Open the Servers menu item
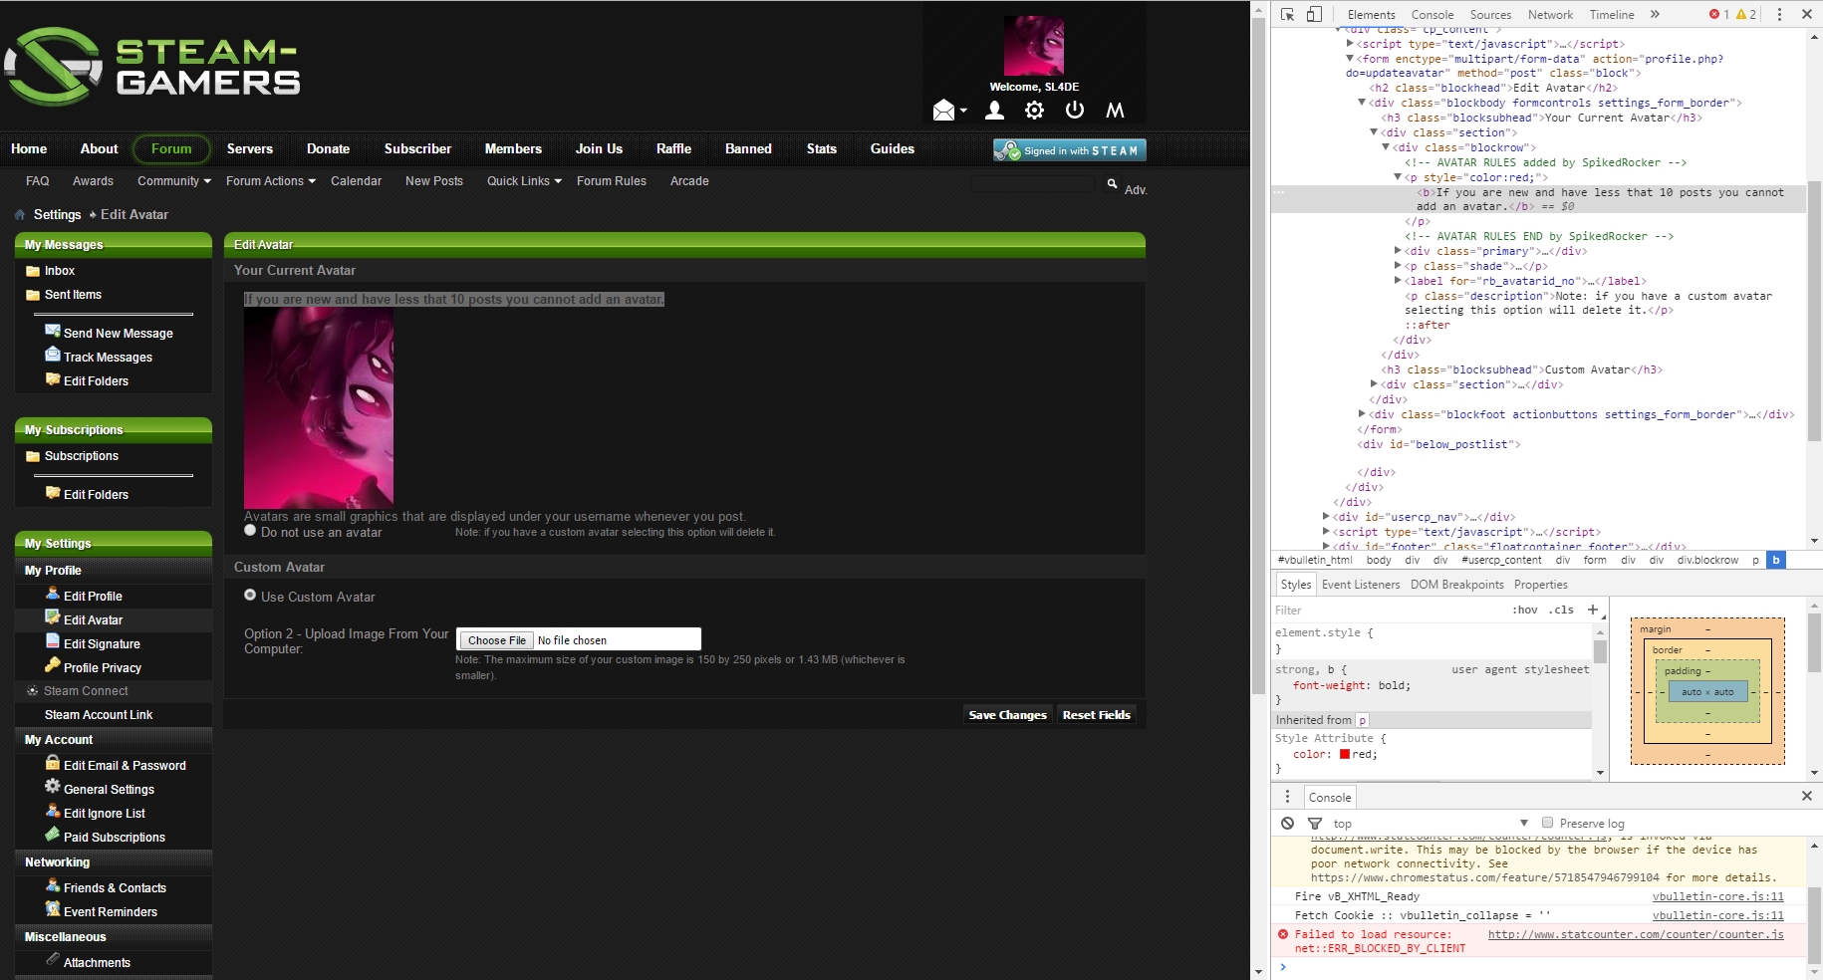 pos(250,148)
